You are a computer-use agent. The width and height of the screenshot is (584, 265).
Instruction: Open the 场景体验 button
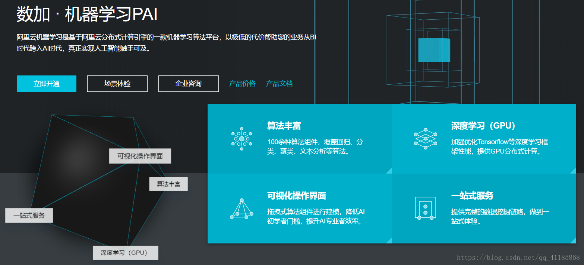(x=117, y=84)
